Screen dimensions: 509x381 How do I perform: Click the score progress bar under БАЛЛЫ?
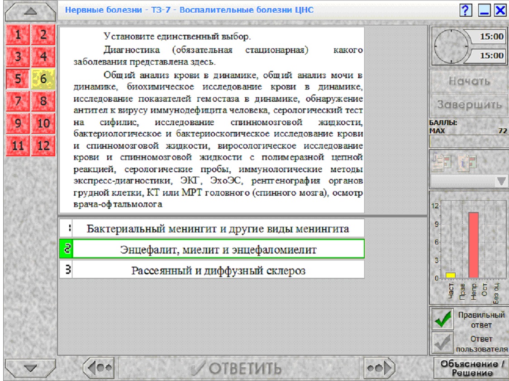click(x=469, y=141)
